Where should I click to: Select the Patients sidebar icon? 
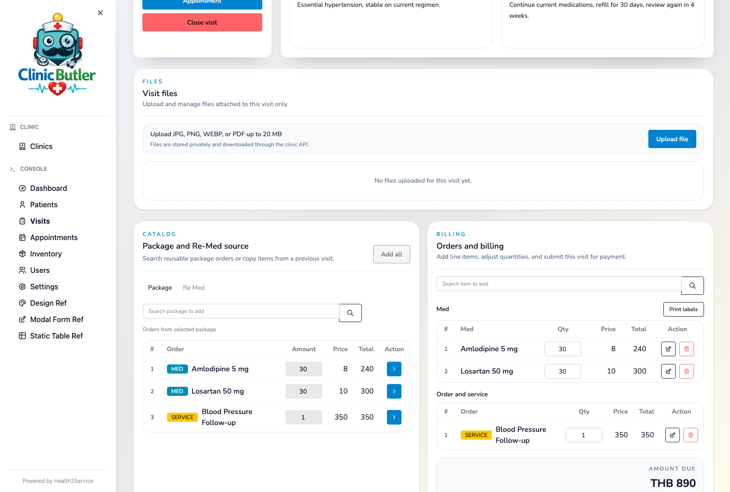tap(22, 205)
